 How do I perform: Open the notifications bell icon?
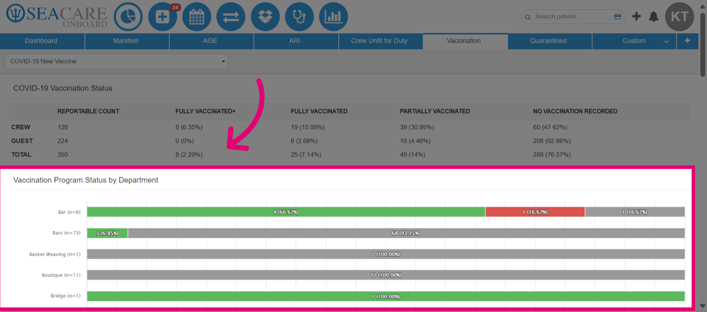[654, 17]
